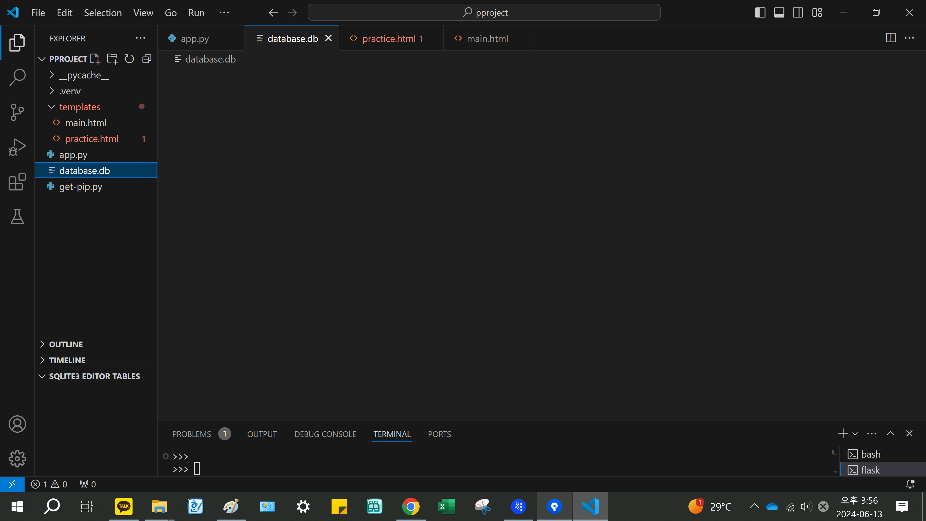The image size is (926, 521).
Task: Open the Extensions view
Action: [x=17, y=181]
